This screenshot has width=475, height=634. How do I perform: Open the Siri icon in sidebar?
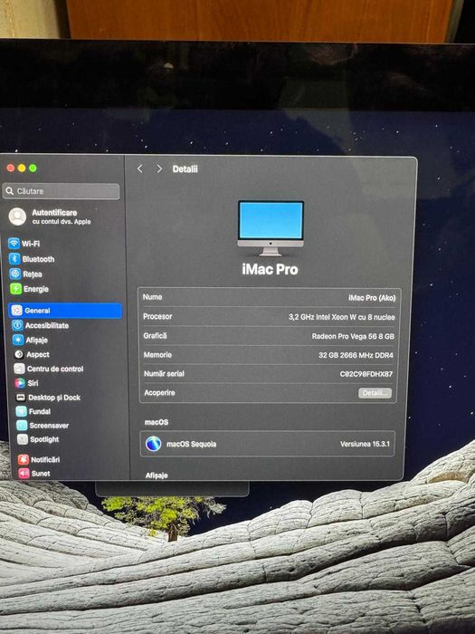[x=20, y=382]
